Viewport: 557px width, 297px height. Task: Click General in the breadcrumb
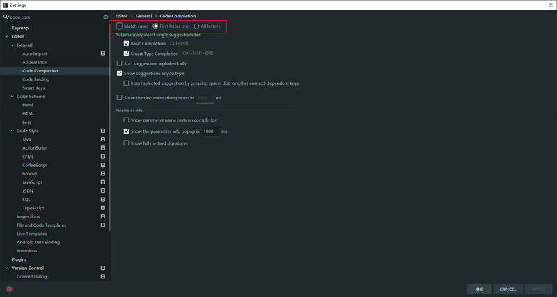tap(144, 16)
